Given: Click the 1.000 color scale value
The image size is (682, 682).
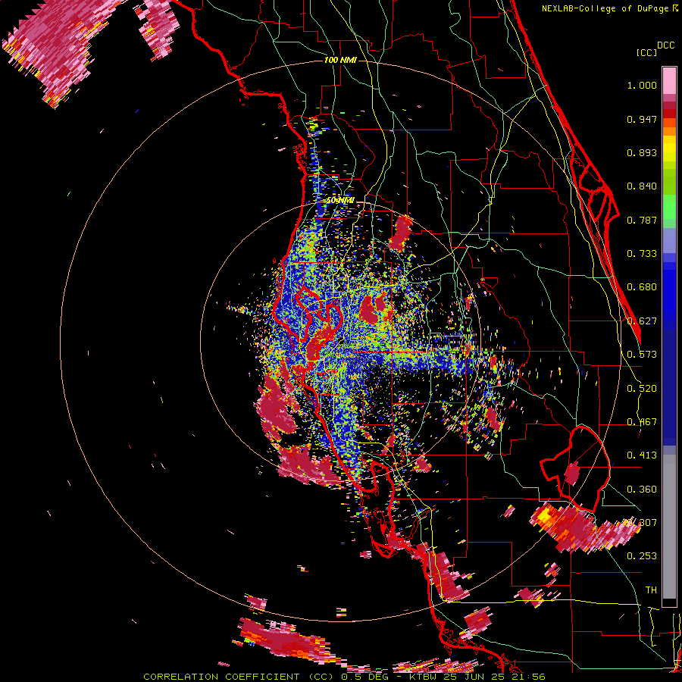Looking at the screenshot, I should click(642, 86).
